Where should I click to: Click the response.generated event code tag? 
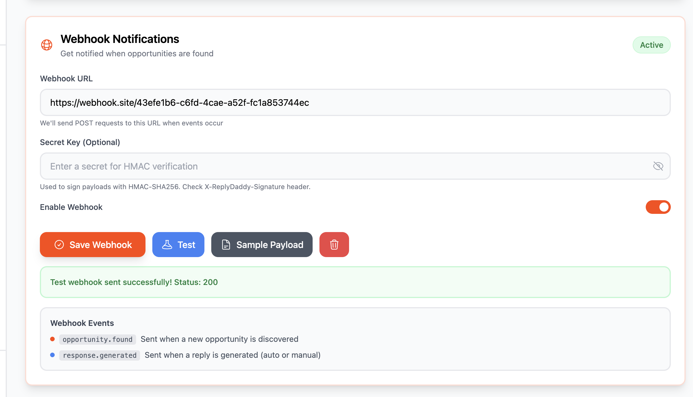click(99, 355)
